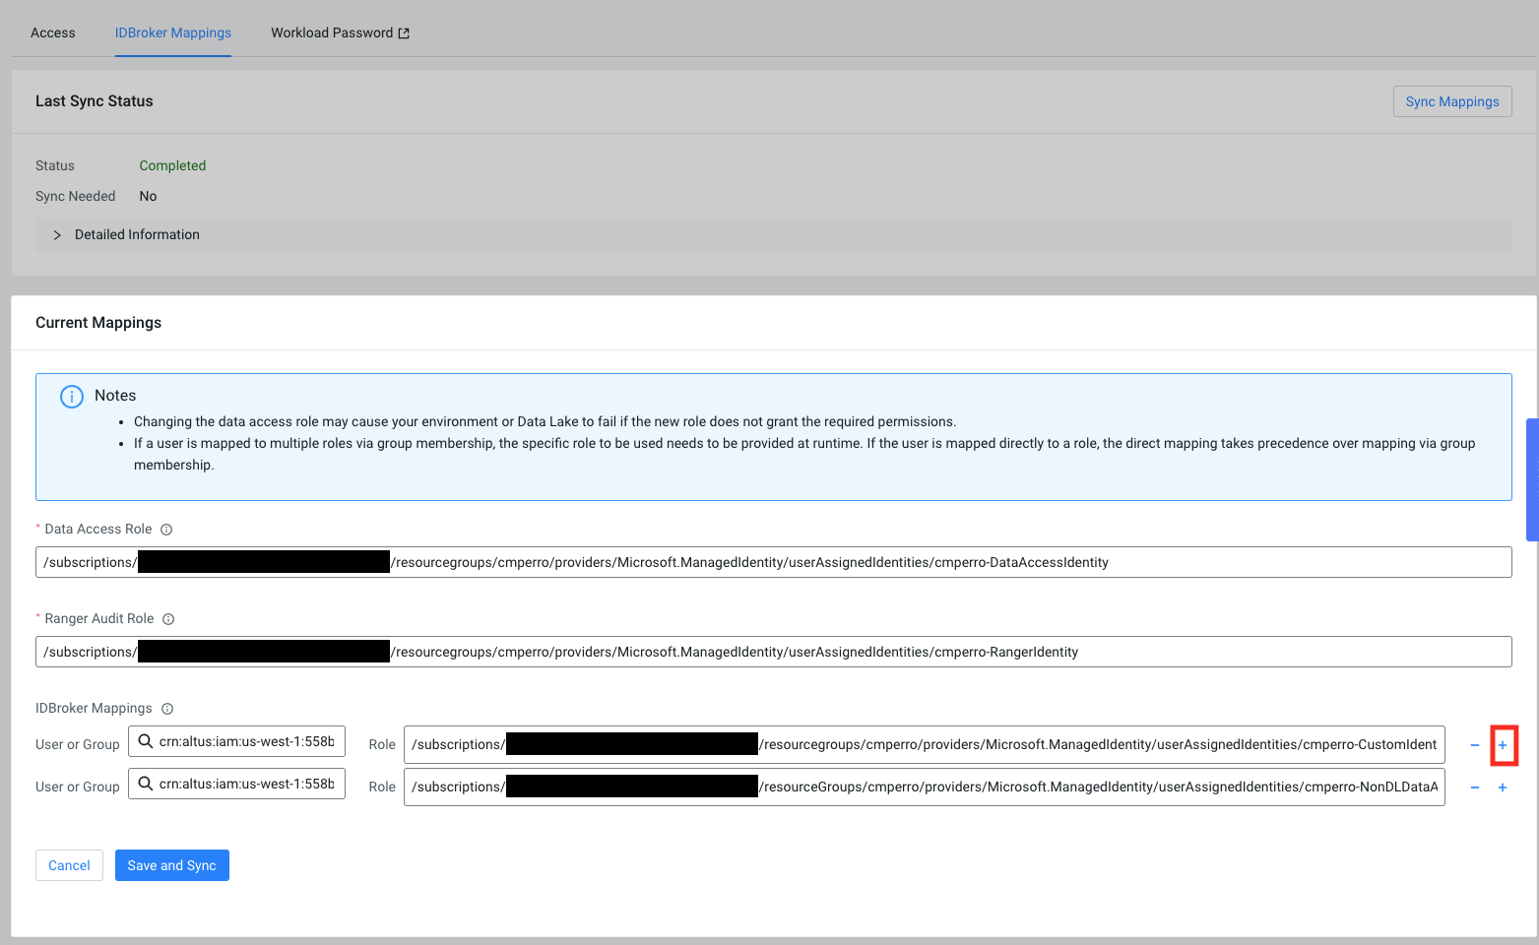Click the external link icon on Workload Password
The width and height of the screenshot is (1539, 945).
(404, 31)
